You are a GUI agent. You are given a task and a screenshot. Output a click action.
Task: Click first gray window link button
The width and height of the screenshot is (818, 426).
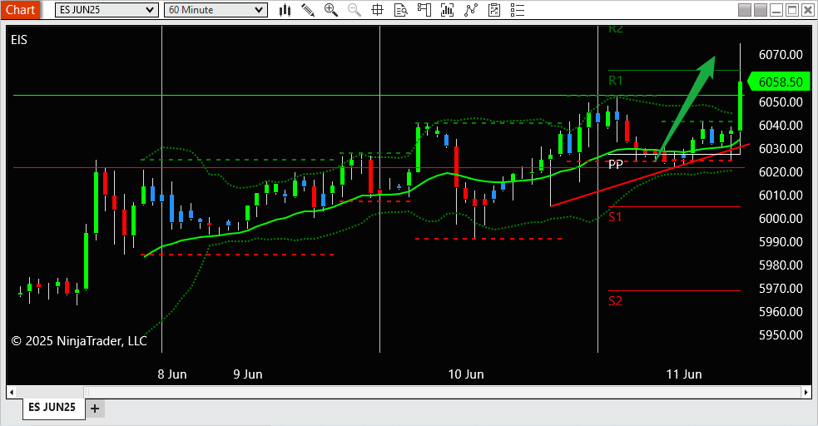tap(745, 10)
